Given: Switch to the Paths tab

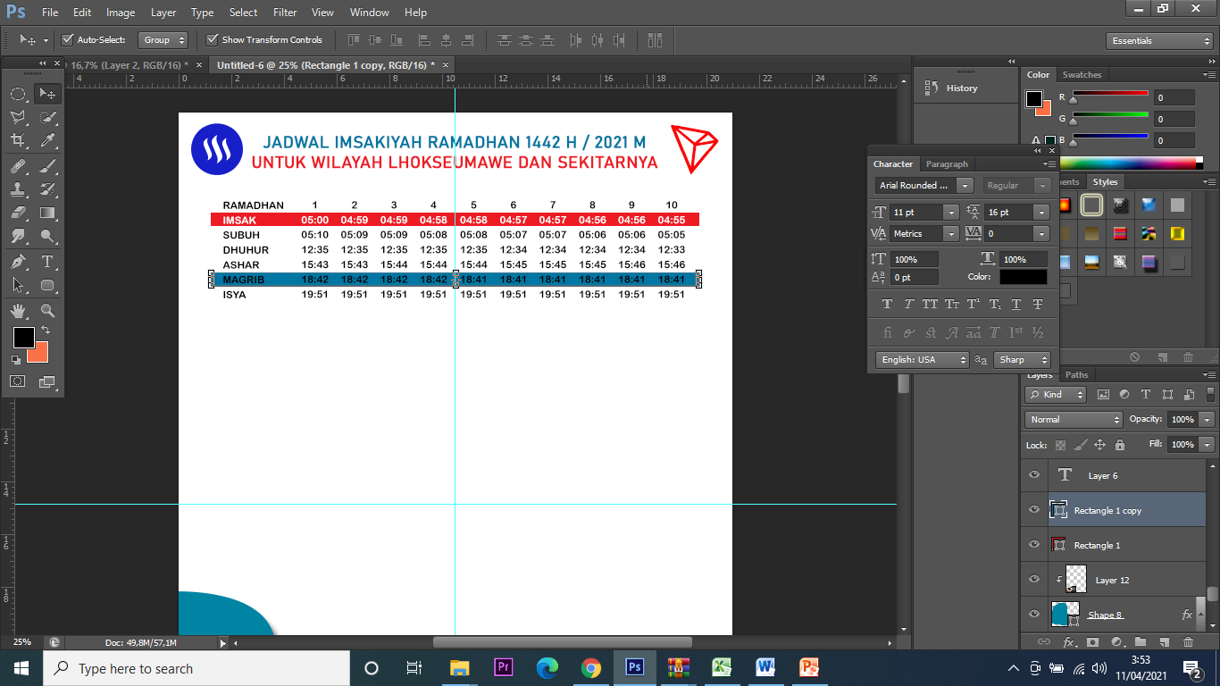Looking at the screenshot, I should [1077, 375].
